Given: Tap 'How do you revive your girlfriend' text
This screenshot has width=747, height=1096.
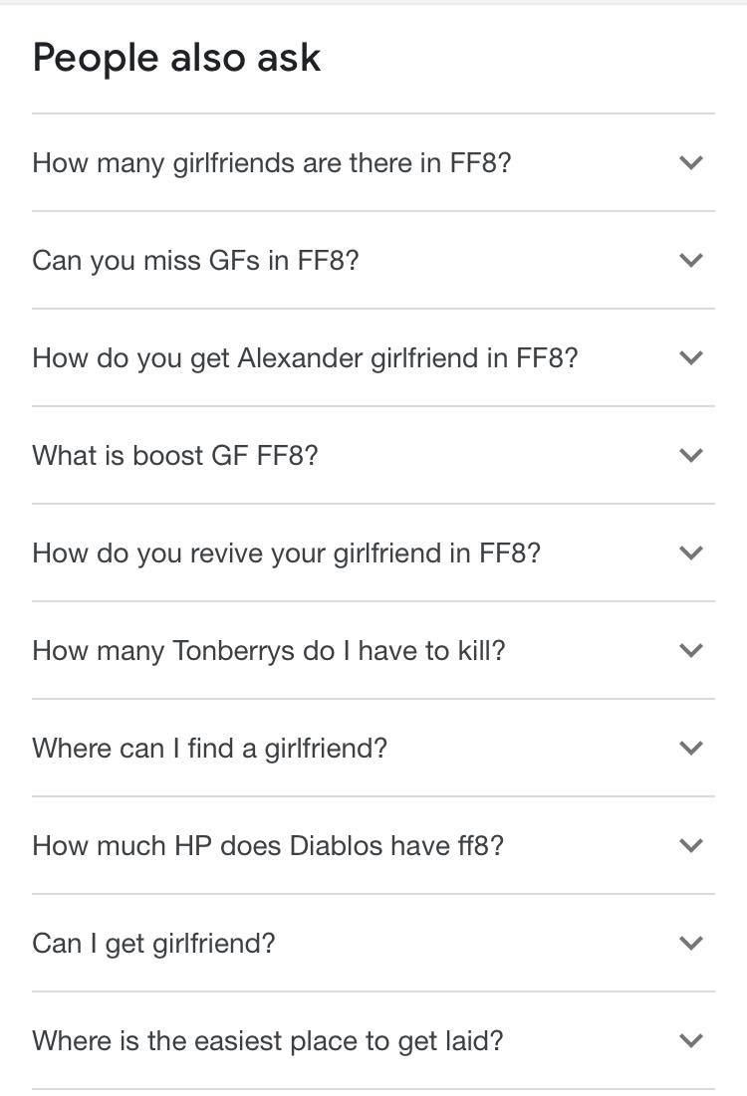Looking at the screenshot, I should point(286,552).
